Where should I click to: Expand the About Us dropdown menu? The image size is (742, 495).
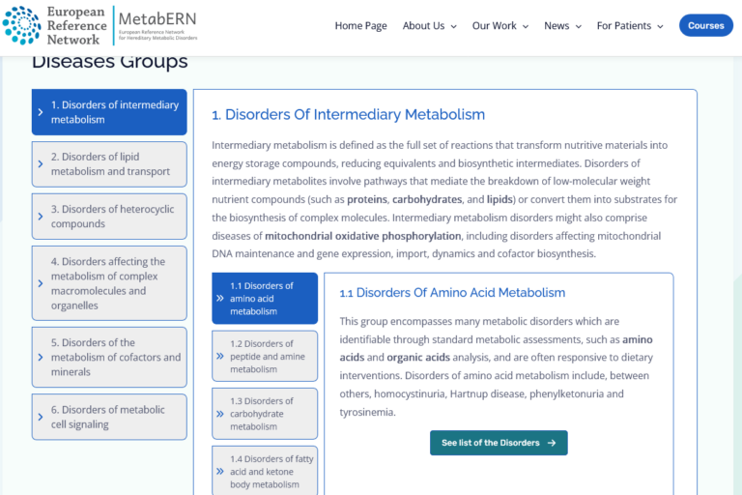pyautogui.click(x=430, y=25)
